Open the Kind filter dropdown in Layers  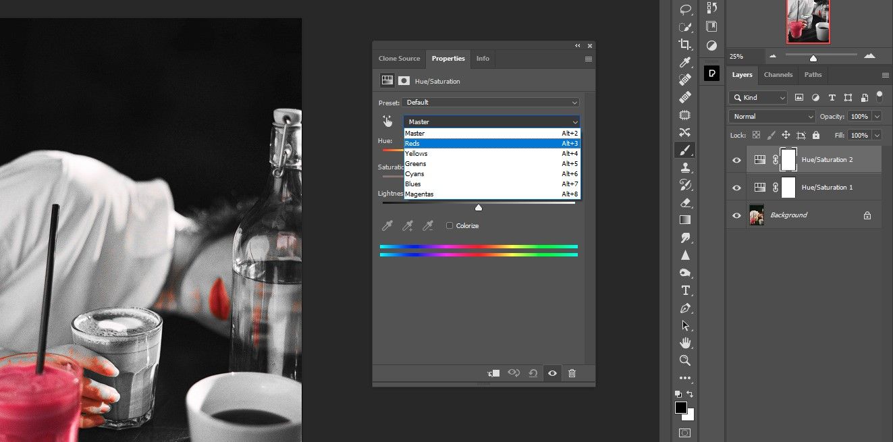pyautogui.click(x=757, y=97)
